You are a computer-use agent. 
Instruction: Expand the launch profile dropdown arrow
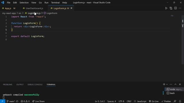tap(167, 84)
